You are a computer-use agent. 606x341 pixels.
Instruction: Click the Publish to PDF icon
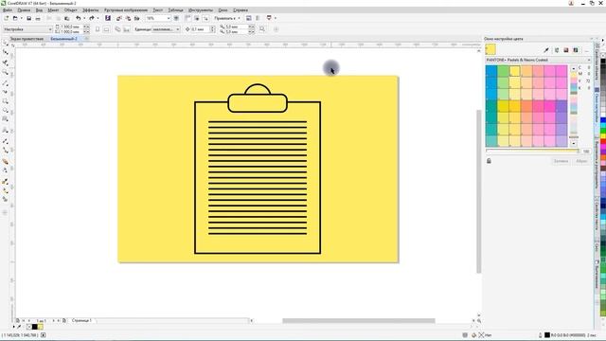pos(136,18)
